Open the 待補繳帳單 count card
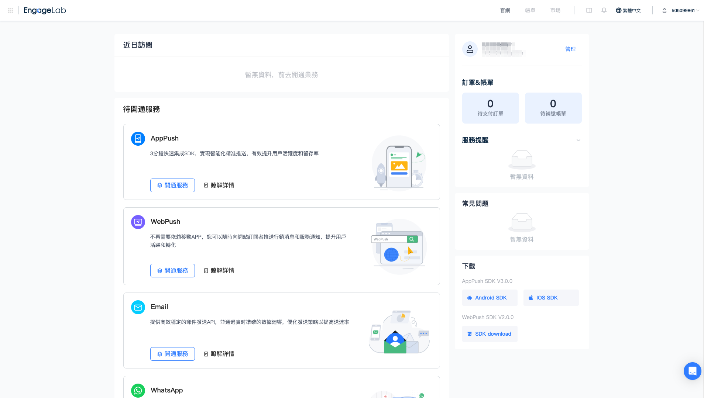The height and width of the screenshot is (398, 704). click(553, 108)
